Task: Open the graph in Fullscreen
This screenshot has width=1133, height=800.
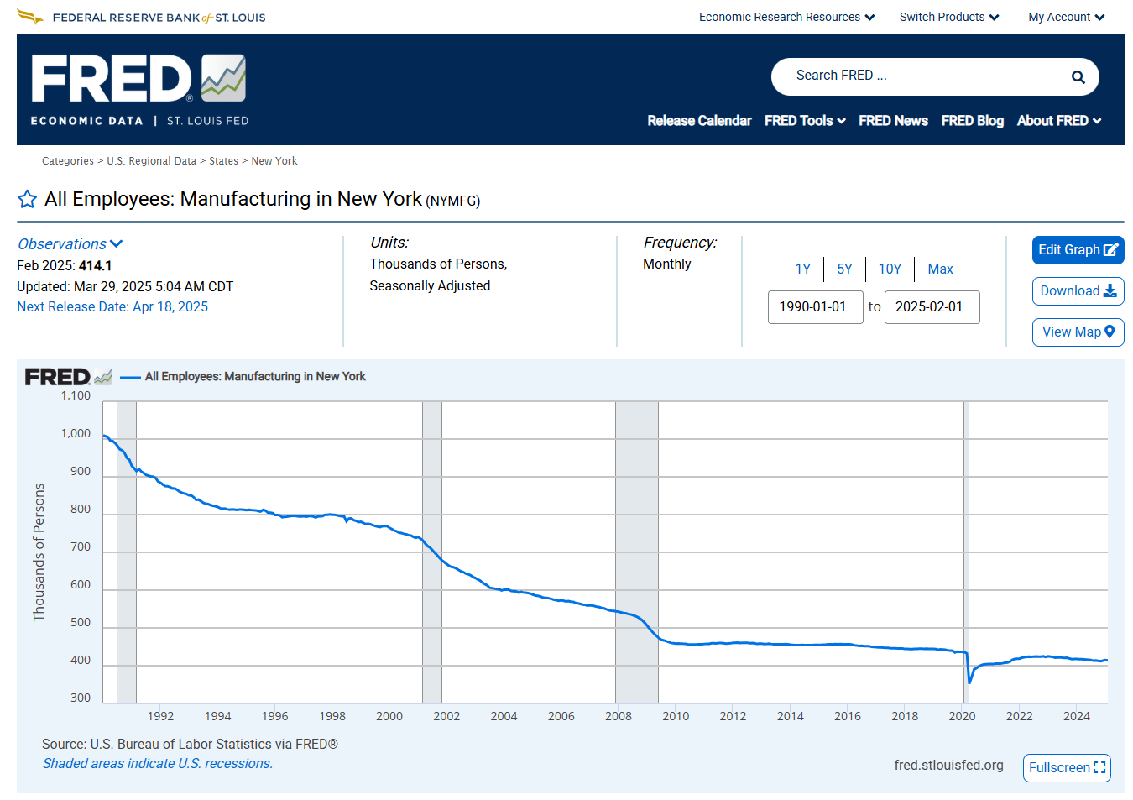Action: pyautogui.click(x=1067, y=768)
